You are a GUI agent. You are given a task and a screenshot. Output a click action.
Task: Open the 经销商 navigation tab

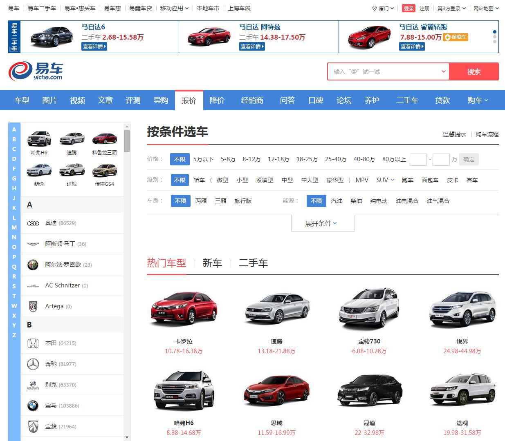pyautogui.click(x=252, y=100)
